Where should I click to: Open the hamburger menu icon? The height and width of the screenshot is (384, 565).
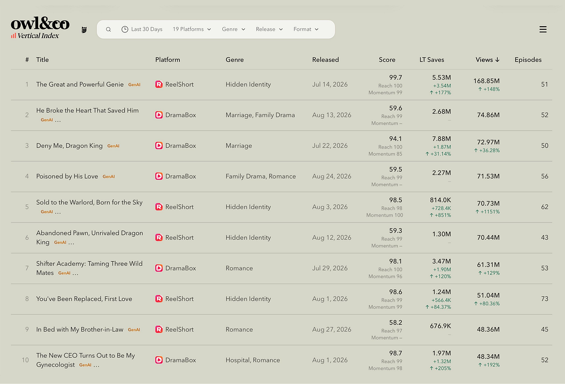click(x=543, y=30)
